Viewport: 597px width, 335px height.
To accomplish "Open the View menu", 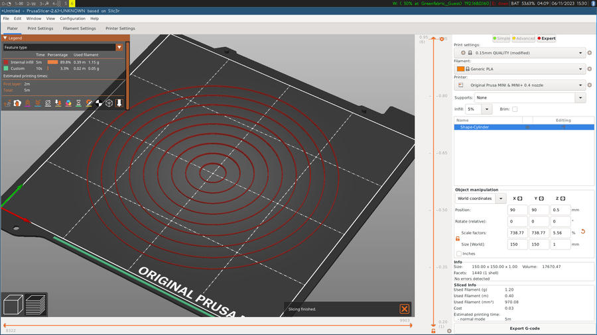I will [50, 19].
